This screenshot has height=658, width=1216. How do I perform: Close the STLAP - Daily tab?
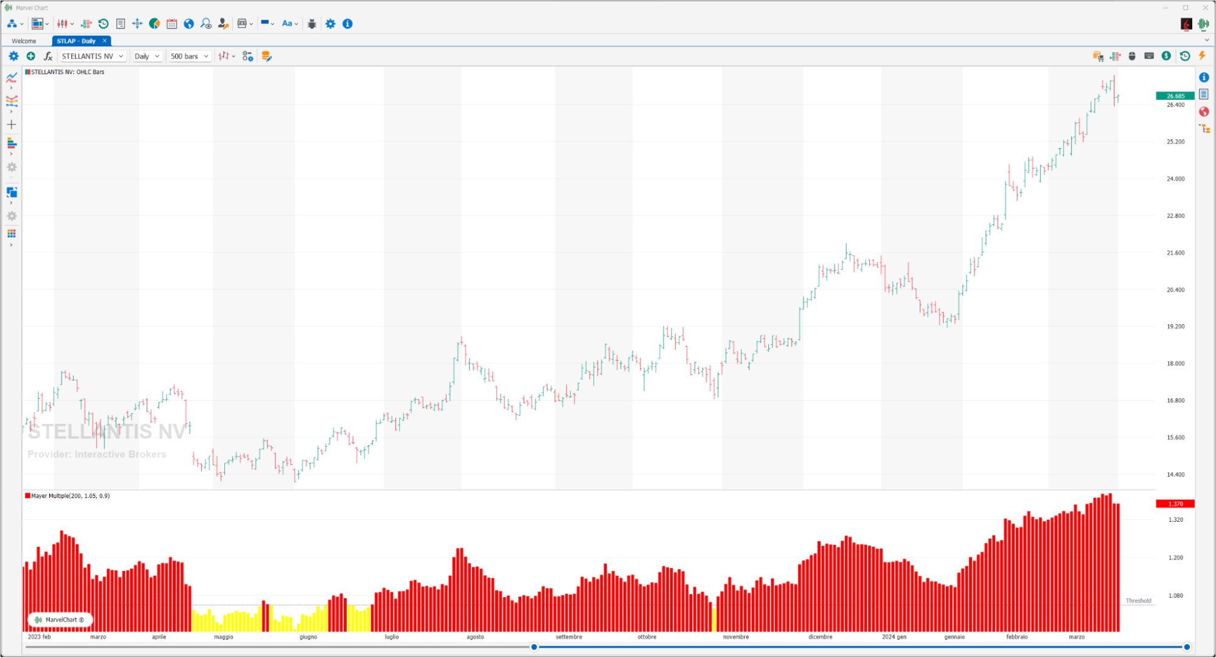coord(105,41)
